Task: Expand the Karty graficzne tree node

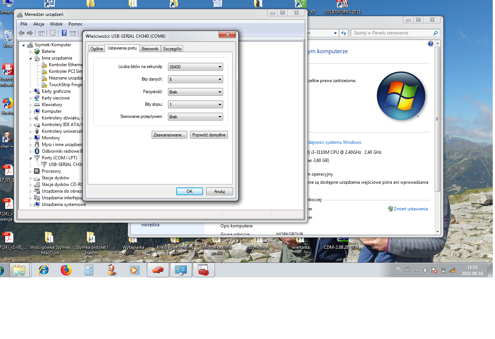Action: 31,92
